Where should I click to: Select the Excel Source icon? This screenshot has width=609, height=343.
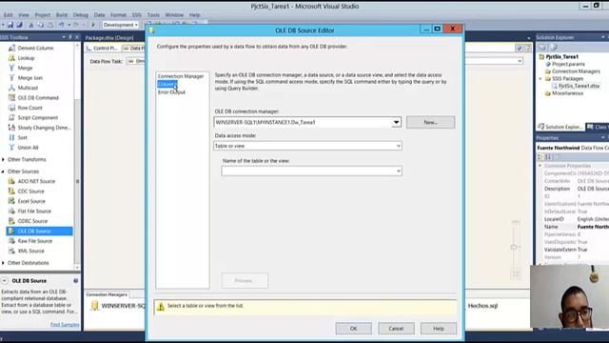click(11, 201)
